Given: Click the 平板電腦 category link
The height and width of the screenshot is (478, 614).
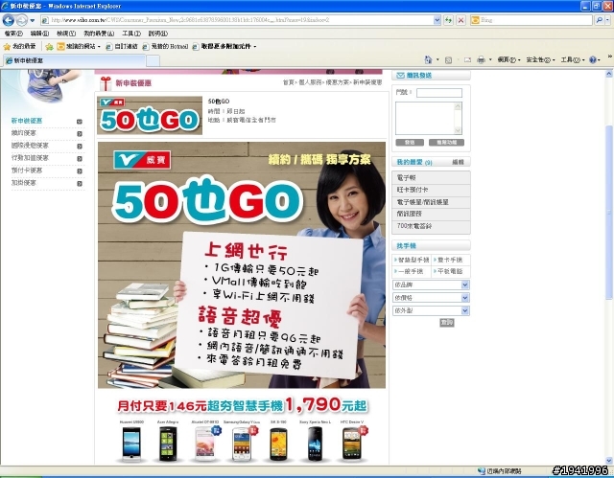Looking at the screenshot, I should pos(448,271).
